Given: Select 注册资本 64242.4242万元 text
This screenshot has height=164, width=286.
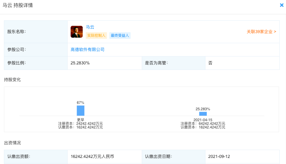Looking at the screenshot, I should 203,124.
